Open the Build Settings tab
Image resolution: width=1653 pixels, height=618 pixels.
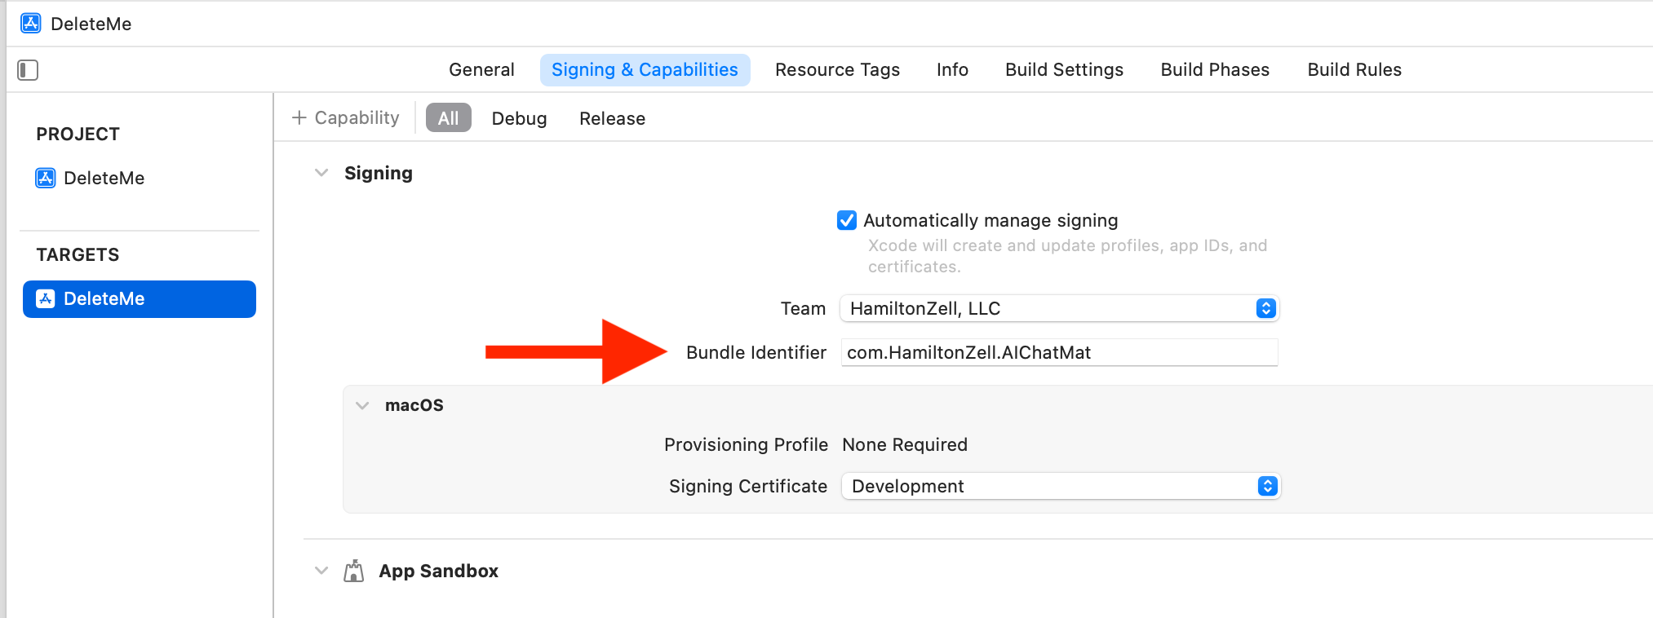point(1064,70)
